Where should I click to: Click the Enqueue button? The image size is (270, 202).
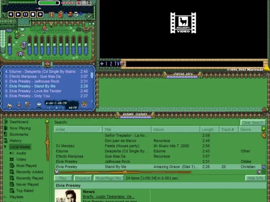tap(83, 178)
